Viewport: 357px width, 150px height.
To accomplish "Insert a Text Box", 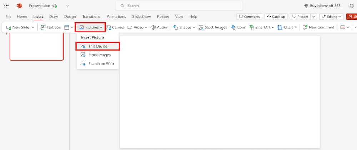I will 51,27.
